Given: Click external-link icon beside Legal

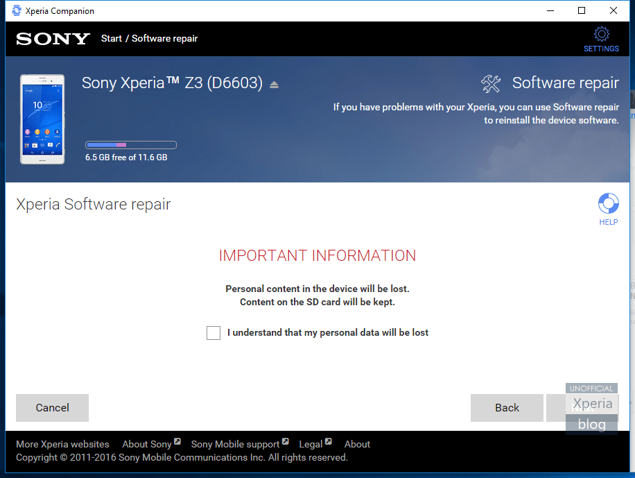Looking at the screenshot, I should 329,441.
